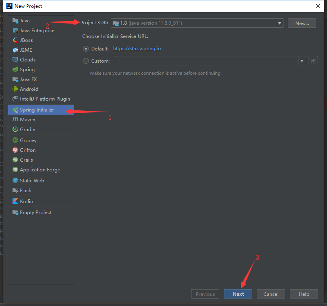This screenshot has width=327, height=306.
Task: Select Kotlin project type
Action: [41, 201]
